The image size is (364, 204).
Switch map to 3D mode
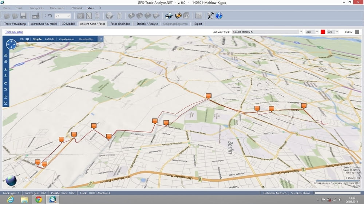[27, 39]
